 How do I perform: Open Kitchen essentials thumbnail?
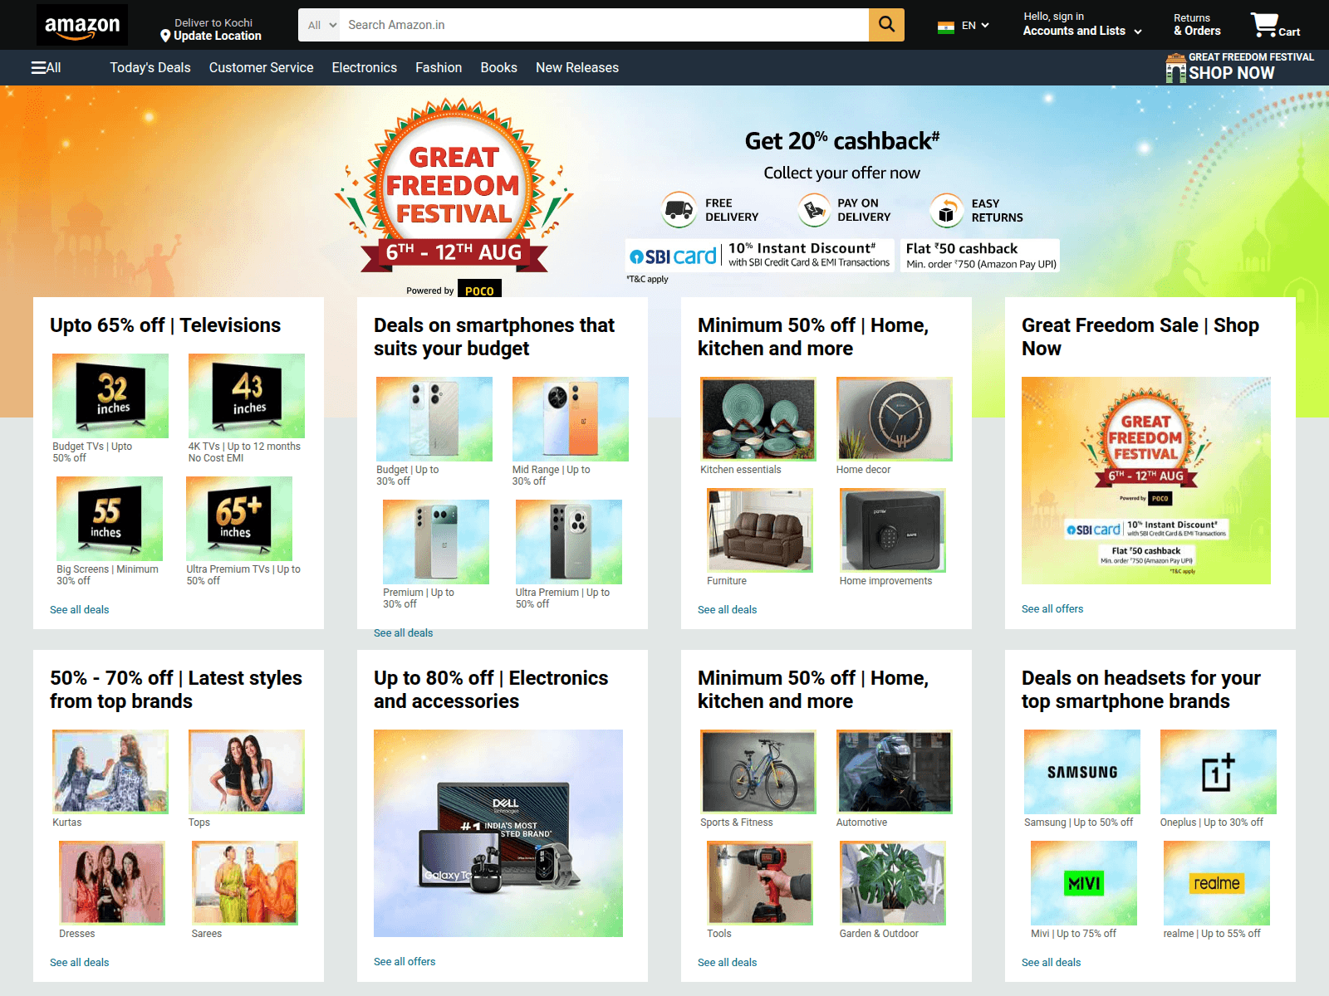[x=758, y=419]
